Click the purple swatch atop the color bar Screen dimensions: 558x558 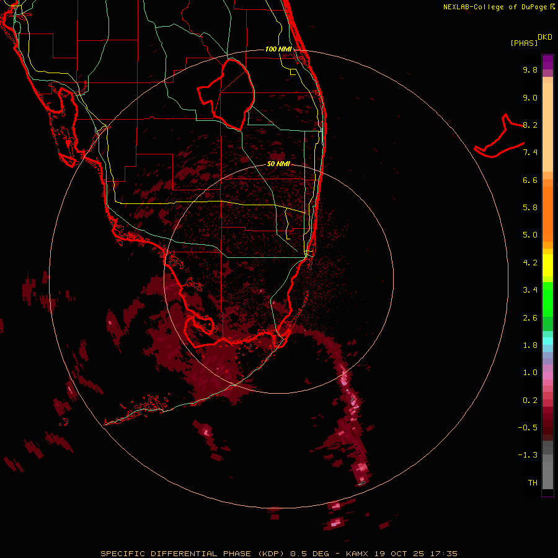click(547, 62)
